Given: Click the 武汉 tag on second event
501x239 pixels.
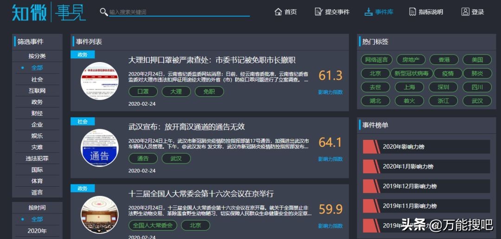Looking at the screenshot, I should (x=176, y=158).
